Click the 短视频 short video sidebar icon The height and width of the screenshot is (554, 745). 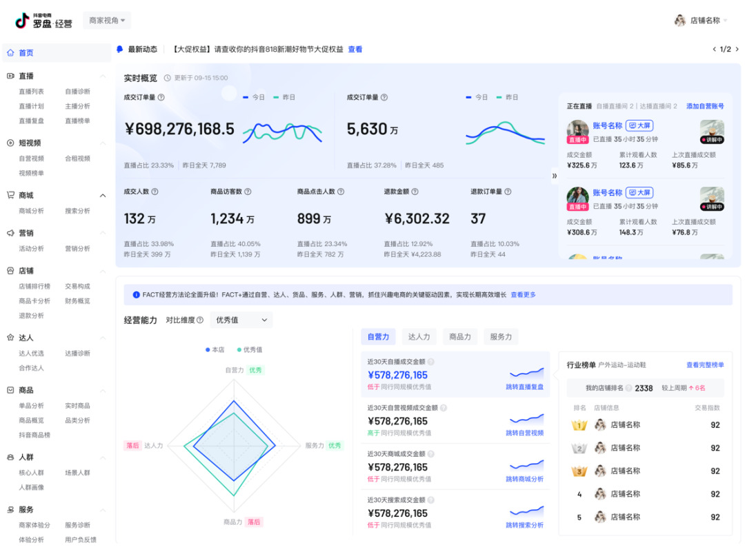pyautogui.click(x=9, y=143)
